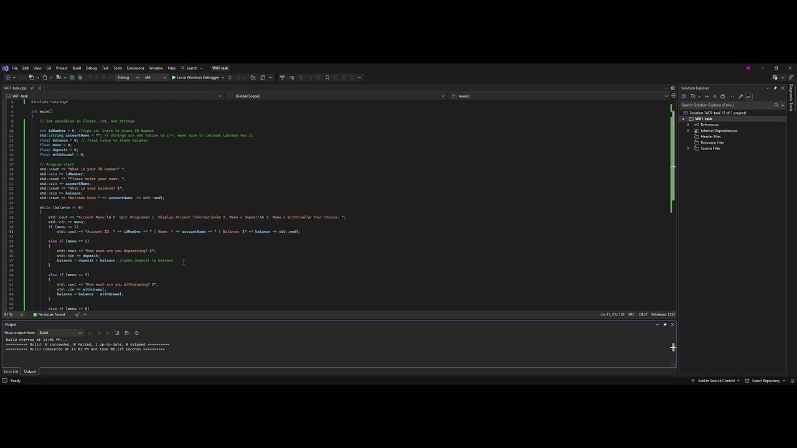
Task: Pin the W01-task.cpp tab
Action: point(32,88)
